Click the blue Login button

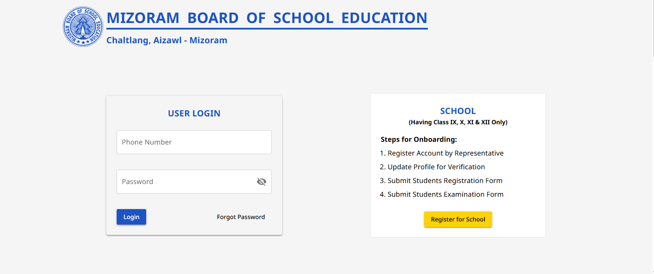pyautogui.click(x=131, y=217)
